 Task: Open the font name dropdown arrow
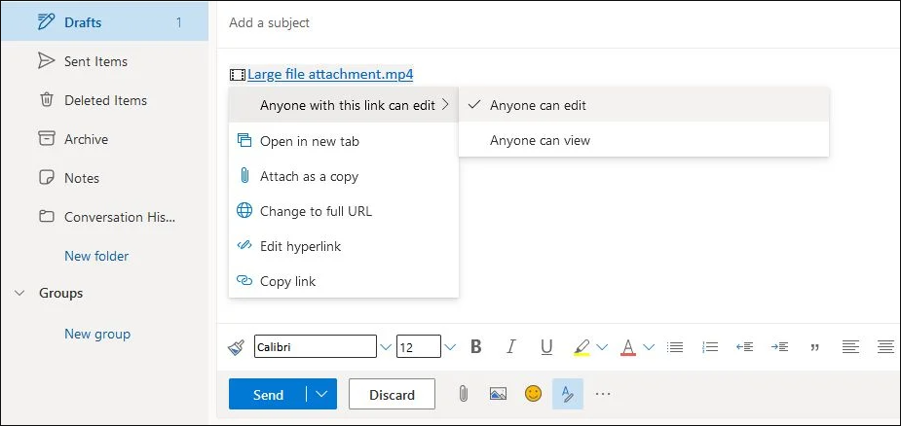(386, 347)
